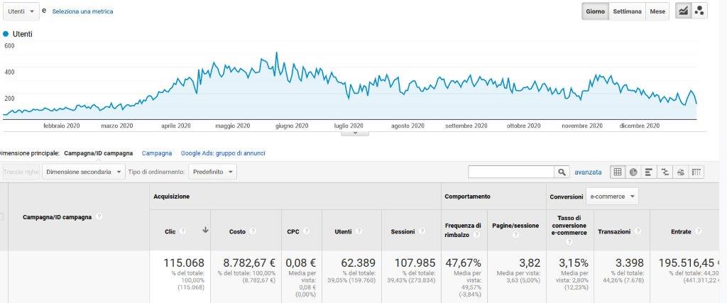Click the Comportamento group header
Image resolution: width=727 pixels, height=303 pixels.
[x=467, y=197]
